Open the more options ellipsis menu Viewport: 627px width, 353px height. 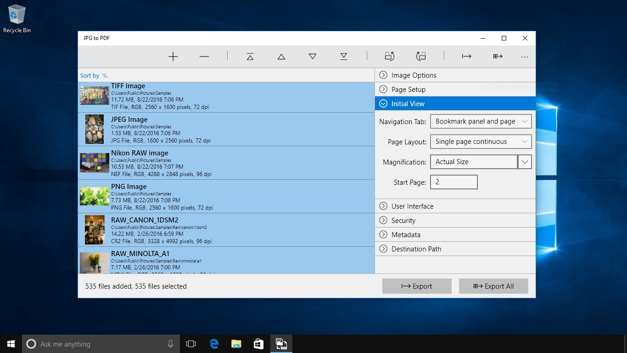point(525,57)
